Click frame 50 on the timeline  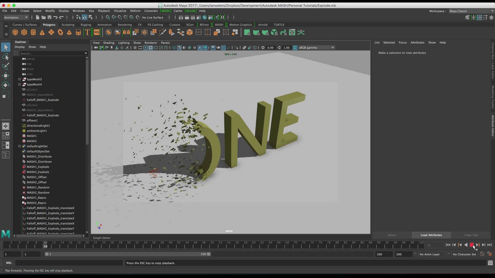pyautogui.click(x=212, y=245)
